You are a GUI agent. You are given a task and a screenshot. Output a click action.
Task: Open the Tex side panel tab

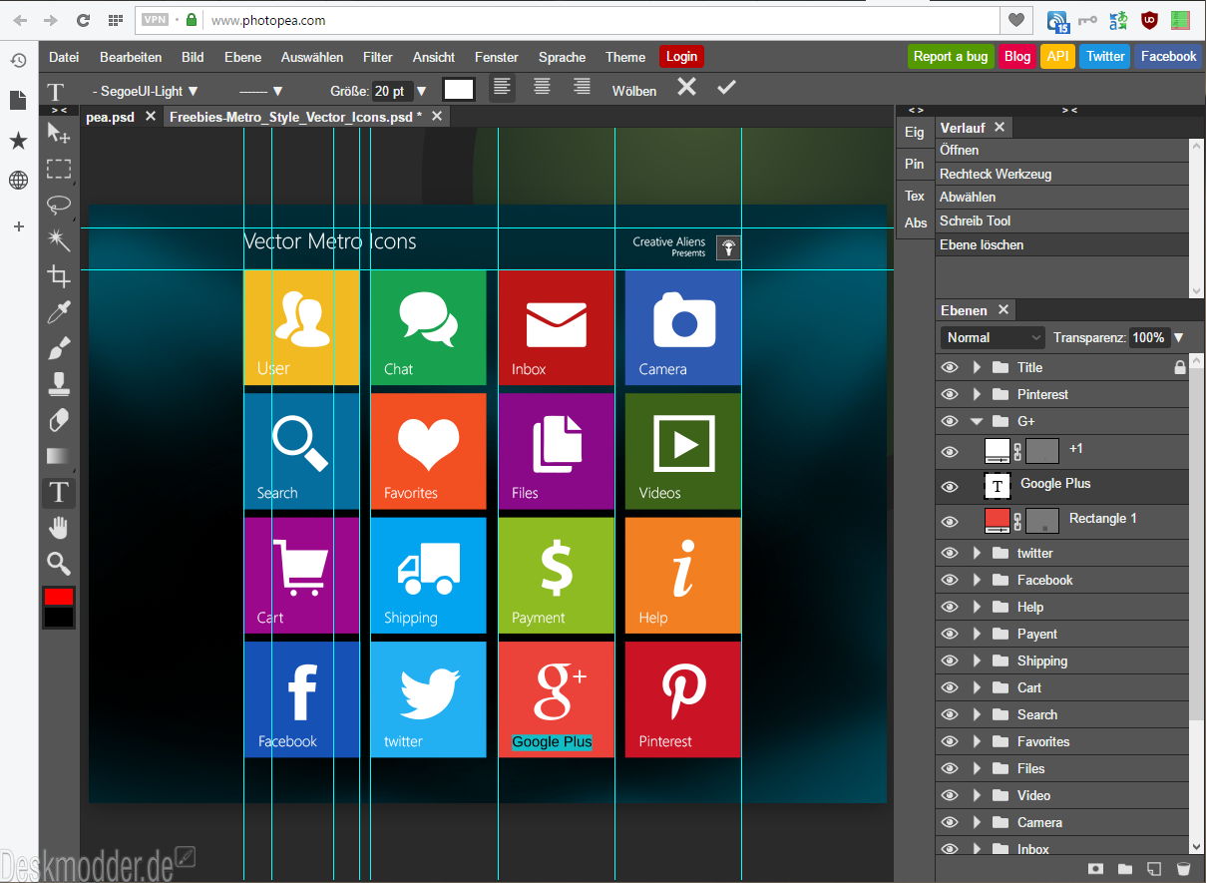tap(915, 196)
